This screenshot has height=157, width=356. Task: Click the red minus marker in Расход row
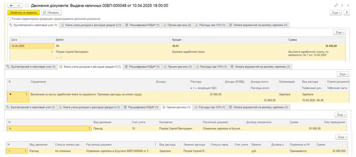(9, 151)
